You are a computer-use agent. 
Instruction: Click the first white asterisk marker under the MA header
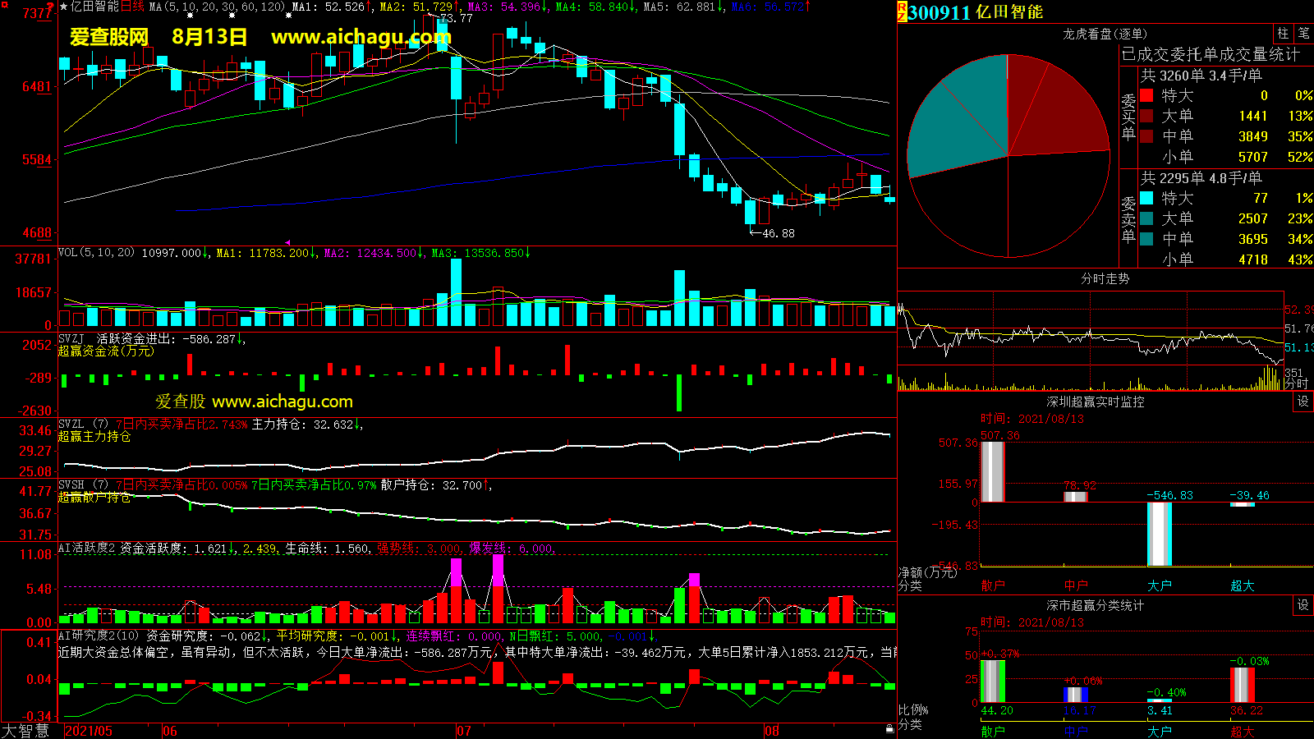coord(191,16)
